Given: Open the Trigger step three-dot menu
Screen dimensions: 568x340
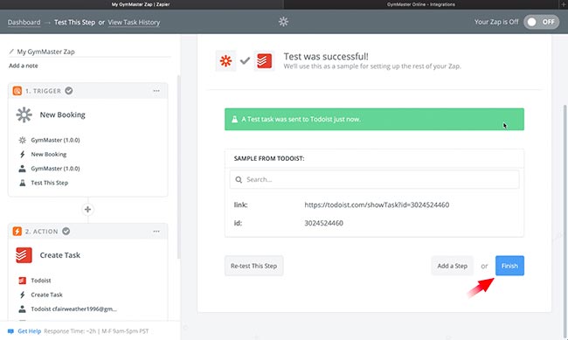Looking at the screenshot, I should (156, 91).
